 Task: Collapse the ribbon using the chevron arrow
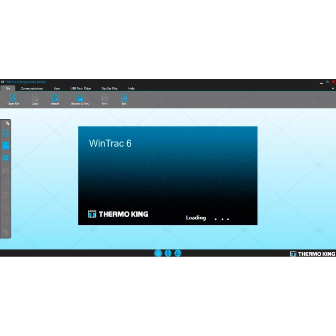pyautogui.click(x=332, y=88)
